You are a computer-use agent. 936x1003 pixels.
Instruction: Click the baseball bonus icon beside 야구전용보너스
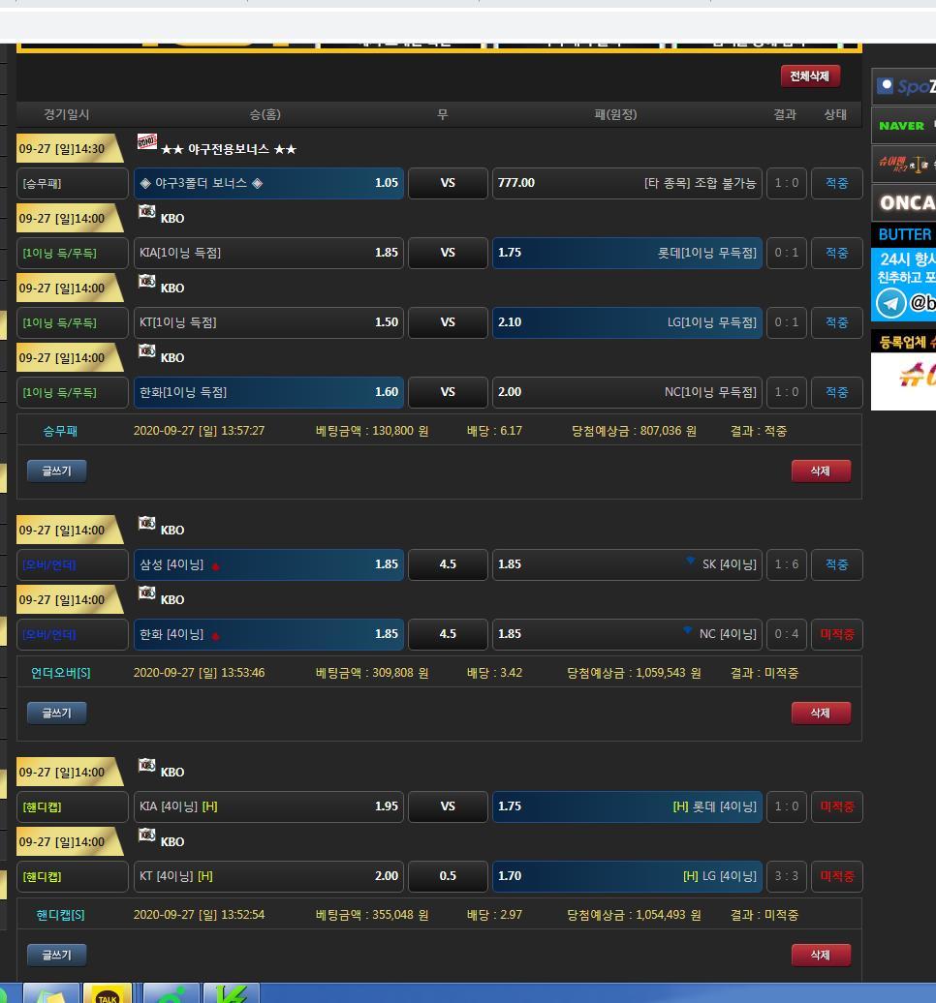click(x=147, y=142)
